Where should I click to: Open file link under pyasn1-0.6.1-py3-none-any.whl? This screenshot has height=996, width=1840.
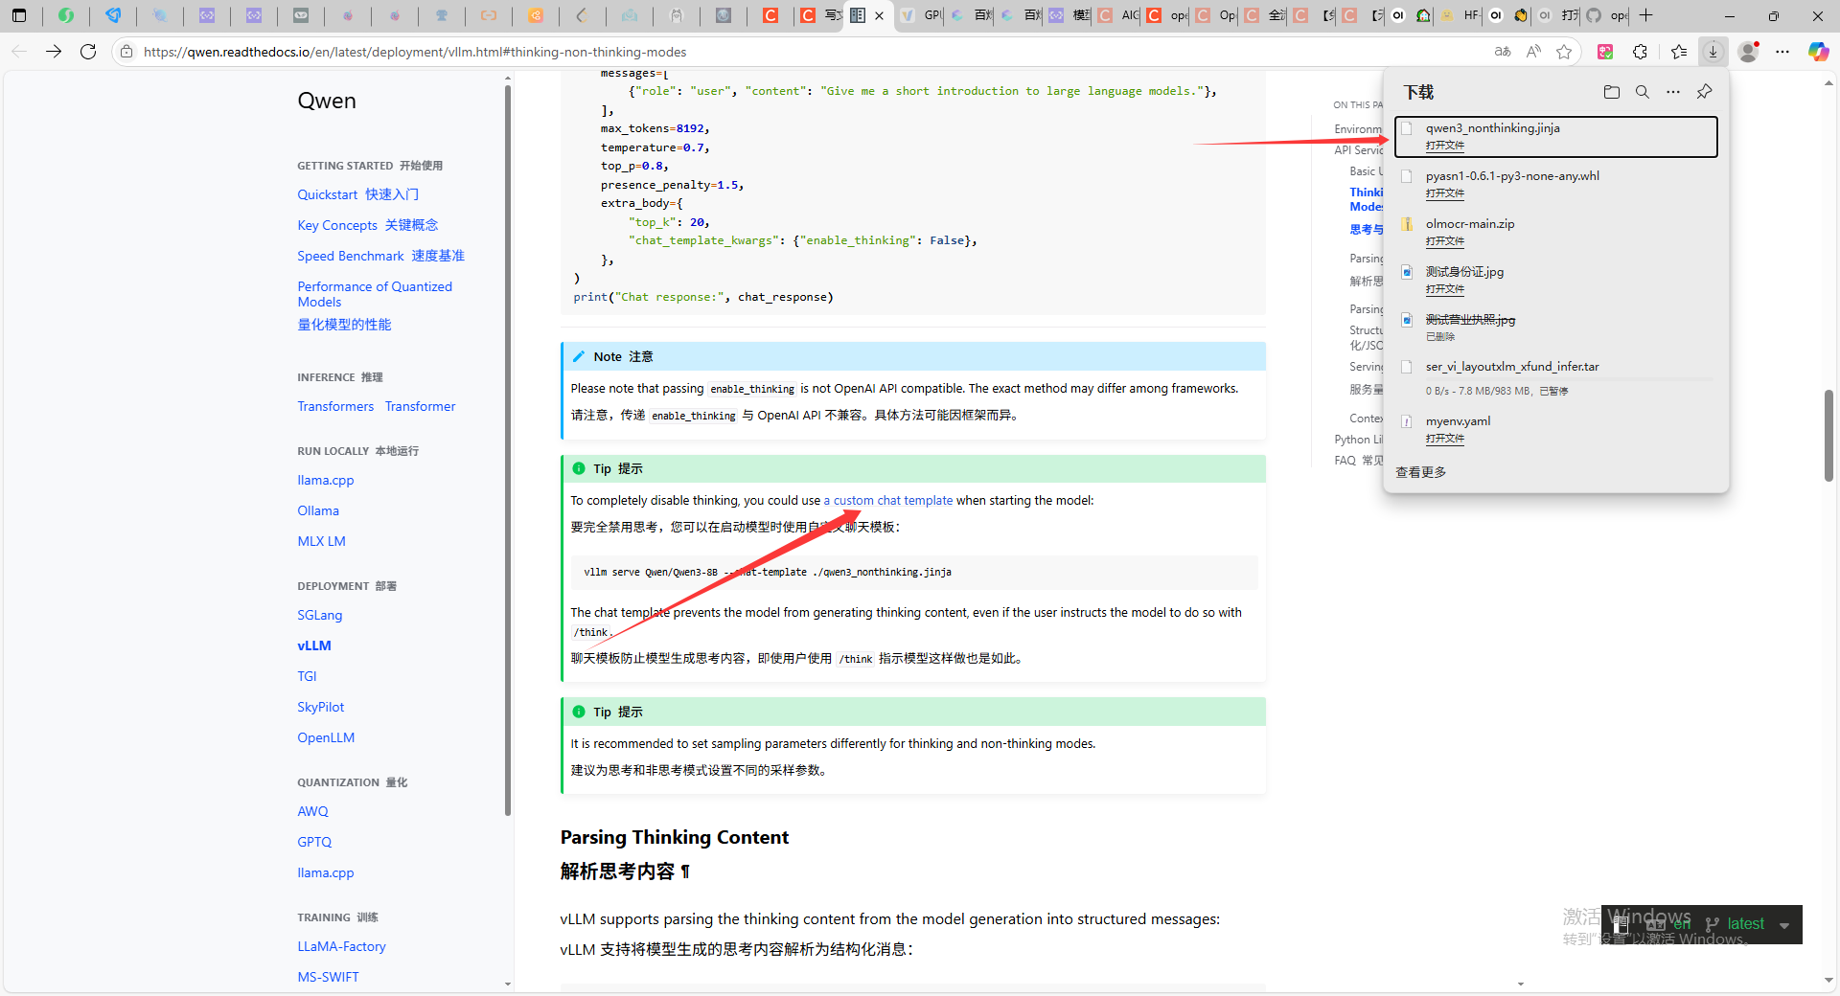[1444, 193]
